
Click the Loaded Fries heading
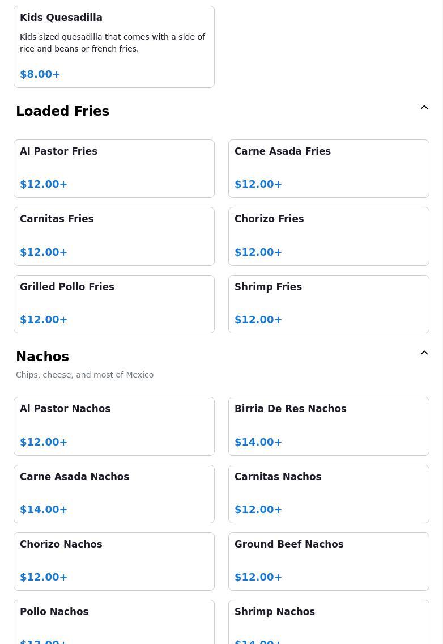[x=62, y=111]
